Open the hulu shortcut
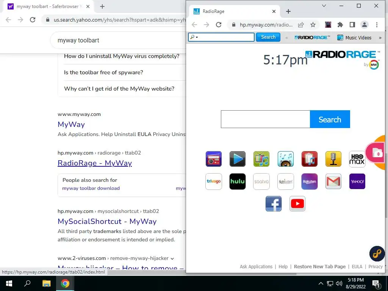The image size is (388, 291). (237, 181)
